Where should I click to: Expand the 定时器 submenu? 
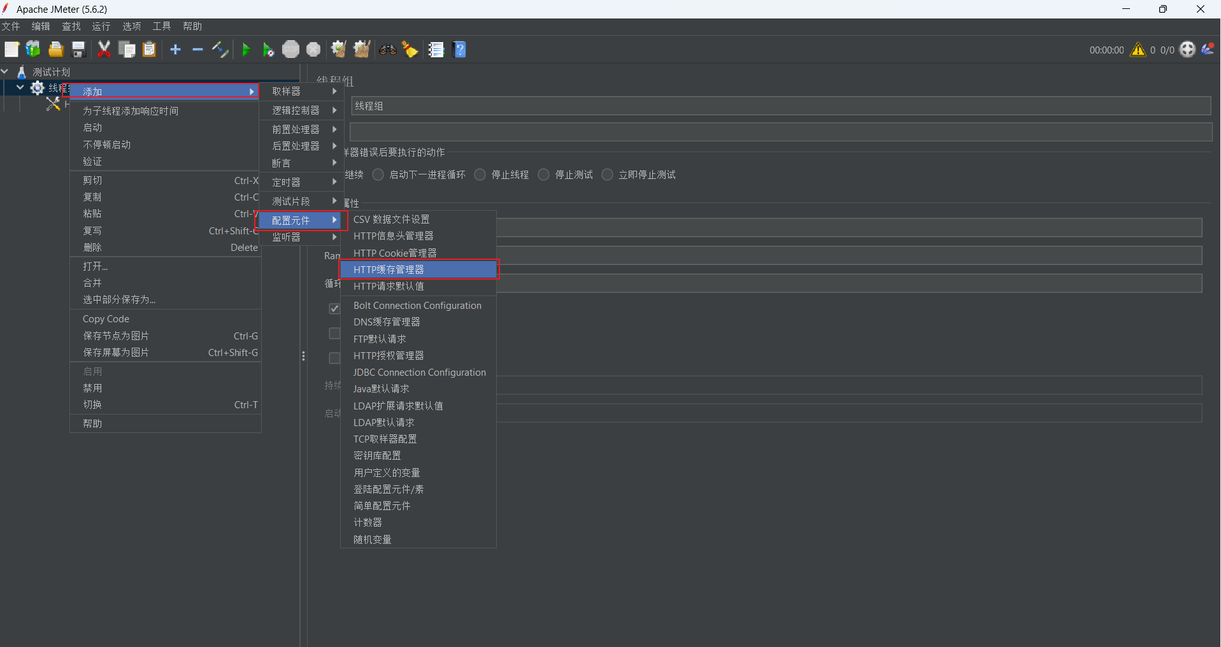click(x=301, y=182)
